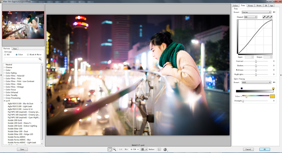The image size is (282, 153).
Task: Switch to the Grain tab
Action: pos(259,6)
